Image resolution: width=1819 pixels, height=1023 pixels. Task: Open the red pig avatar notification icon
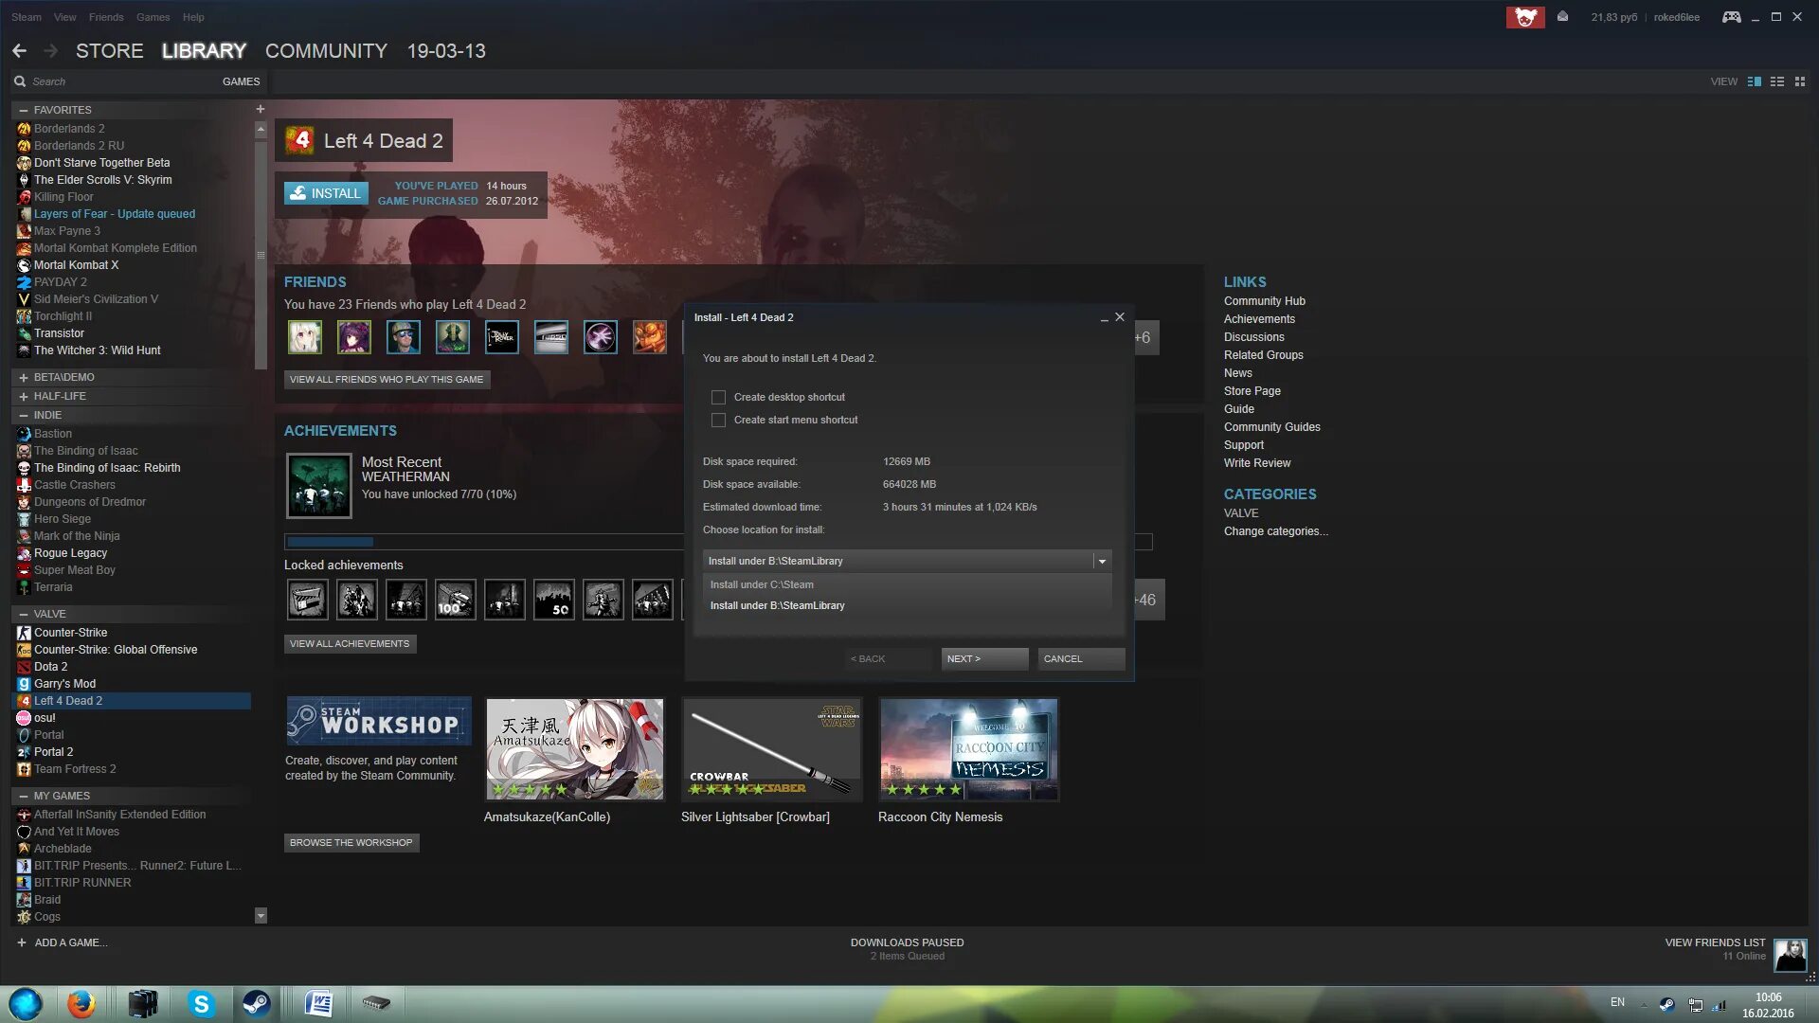1525,17
